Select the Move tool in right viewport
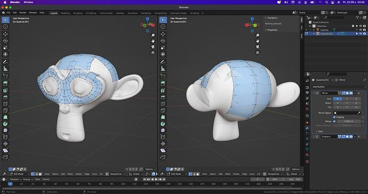This screenshot has width=368, height=194. pyautogui.click(x=163, y=34)
